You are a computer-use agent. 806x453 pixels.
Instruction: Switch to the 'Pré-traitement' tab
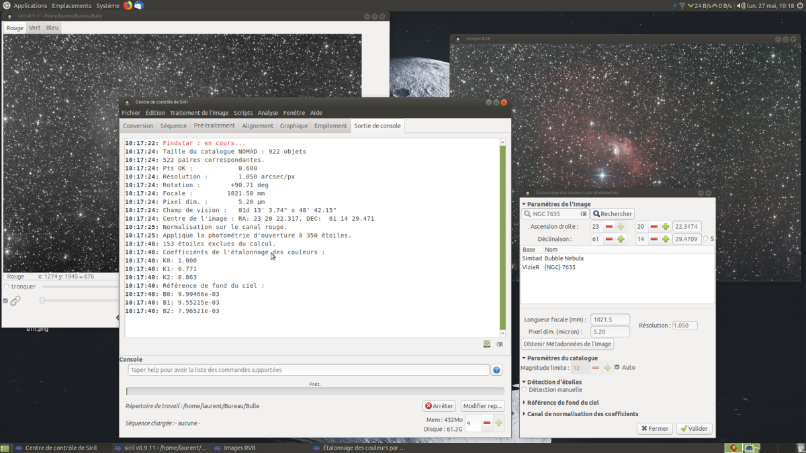pos(214,125)
